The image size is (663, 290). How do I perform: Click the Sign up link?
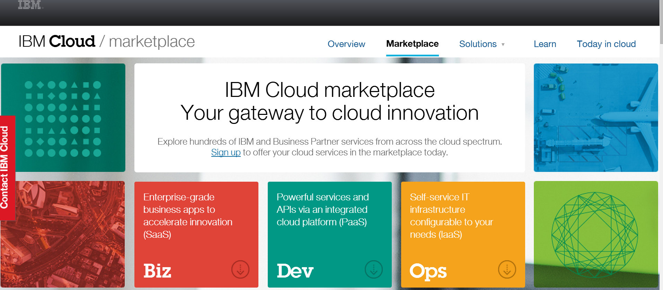[226, 152]
